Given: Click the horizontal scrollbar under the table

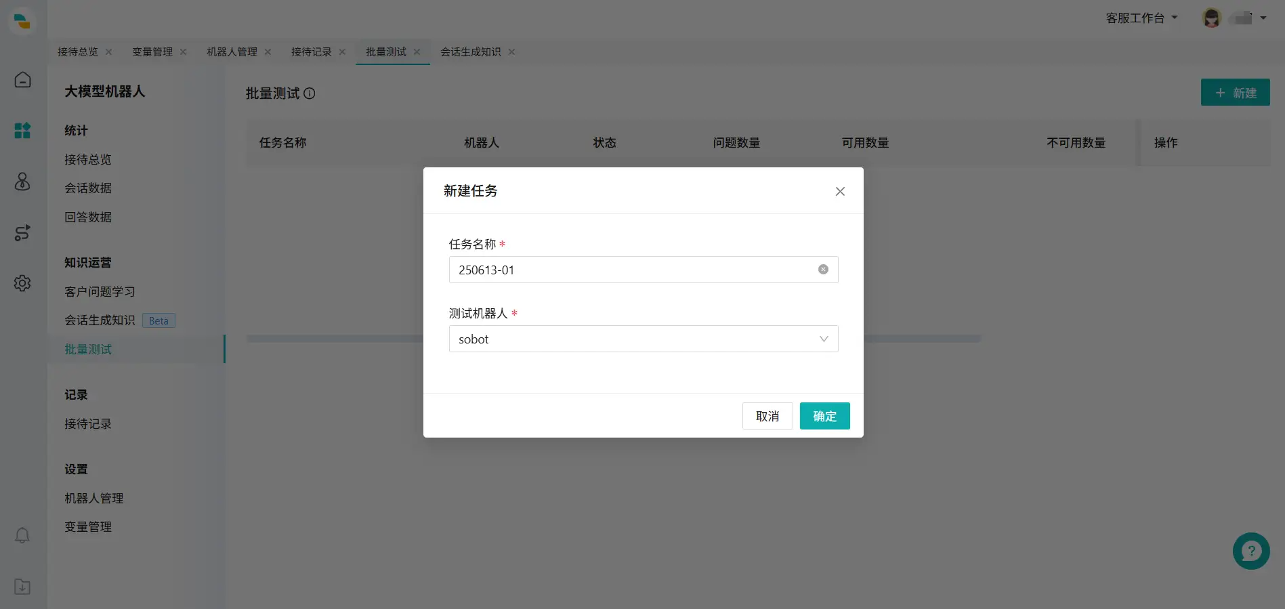Looking at the screenshot, I should pos(613,338).
